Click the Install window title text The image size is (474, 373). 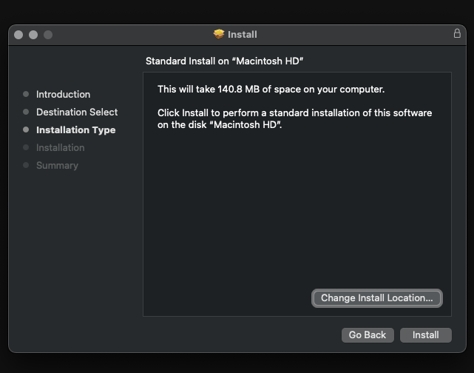(243, 34)
